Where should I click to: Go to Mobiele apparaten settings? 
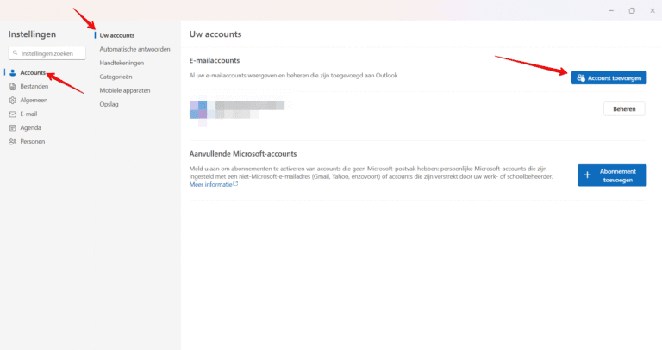127,90
